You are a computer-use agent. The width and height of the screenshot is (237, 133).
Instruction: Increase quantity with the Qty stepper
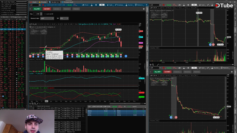[x=41, y=13]
